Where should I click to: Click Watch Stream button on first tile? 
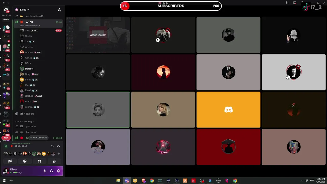pos(98,35)
